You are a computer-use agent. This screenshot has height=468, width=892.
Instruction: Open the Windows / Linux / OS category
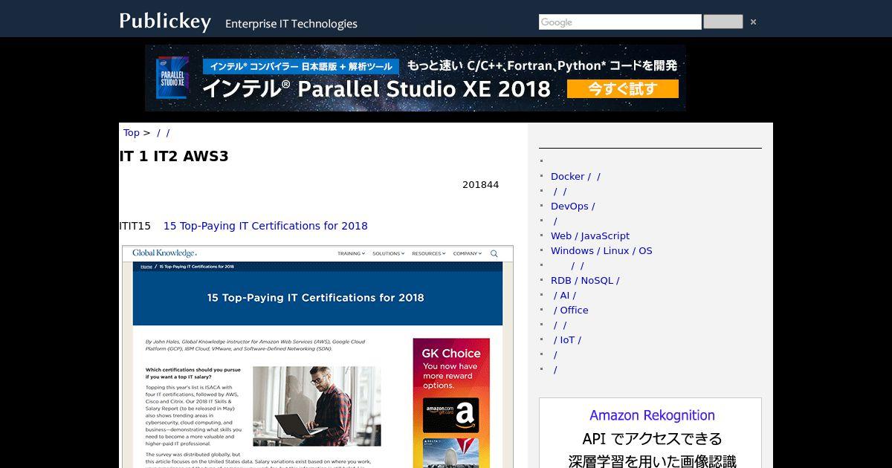point(601,250)
